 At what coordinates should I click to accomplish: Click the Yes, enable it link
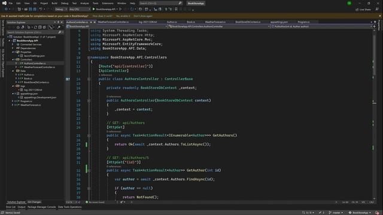(123, 16)
